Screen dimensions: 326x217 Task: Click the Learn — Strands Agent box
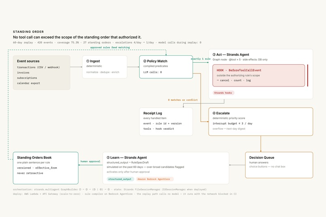point(166,168)
